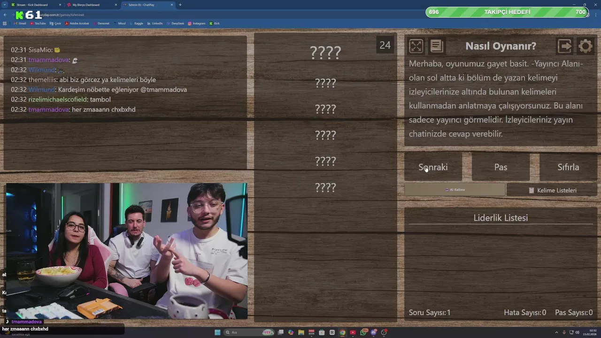Close the My Blerps Dashboard tab
Image resolution: width=601 pixels, height=338 pixels.
click(116, 5)
